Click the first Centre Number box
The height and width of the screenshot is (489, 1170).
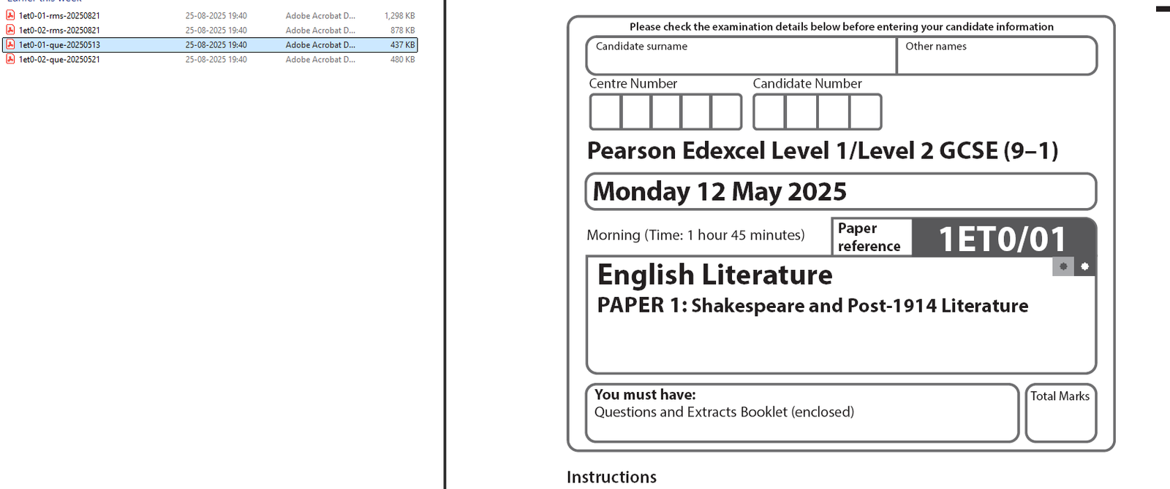tap(605, 112)
